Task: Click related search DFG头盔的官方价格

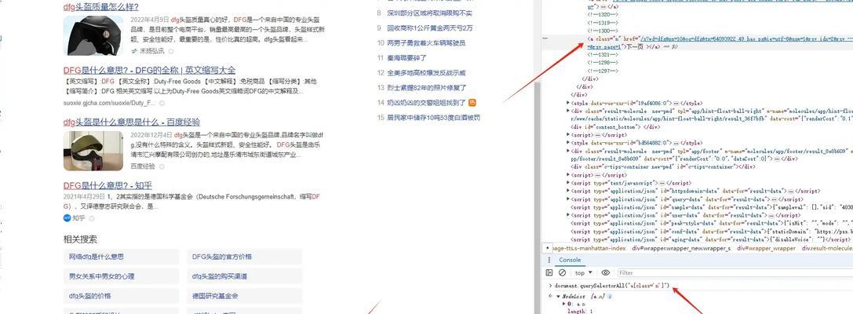Action: pos(244,257)
